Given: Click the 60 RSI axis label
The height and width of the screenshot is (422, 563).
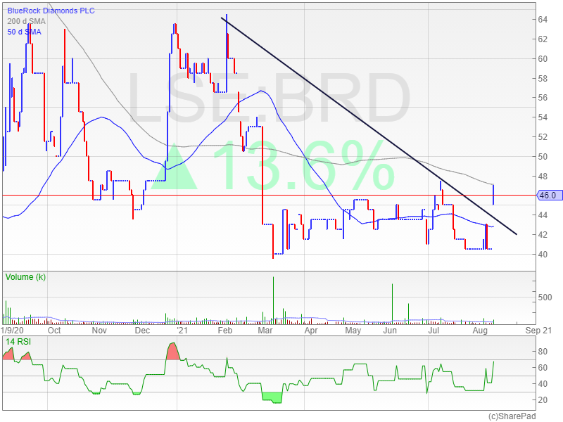Looking at the screenshot, I should coord(543,367).
